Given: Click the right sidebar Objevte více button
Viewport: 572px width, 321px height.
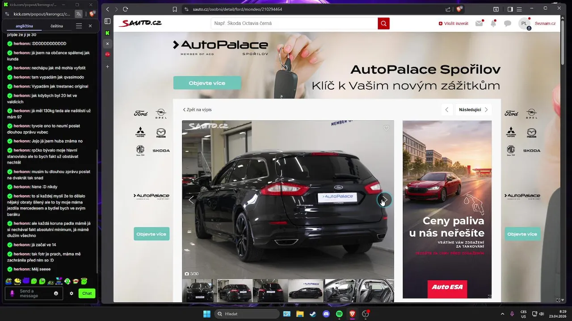Looking at the screenshot, I should pos(522,234).
